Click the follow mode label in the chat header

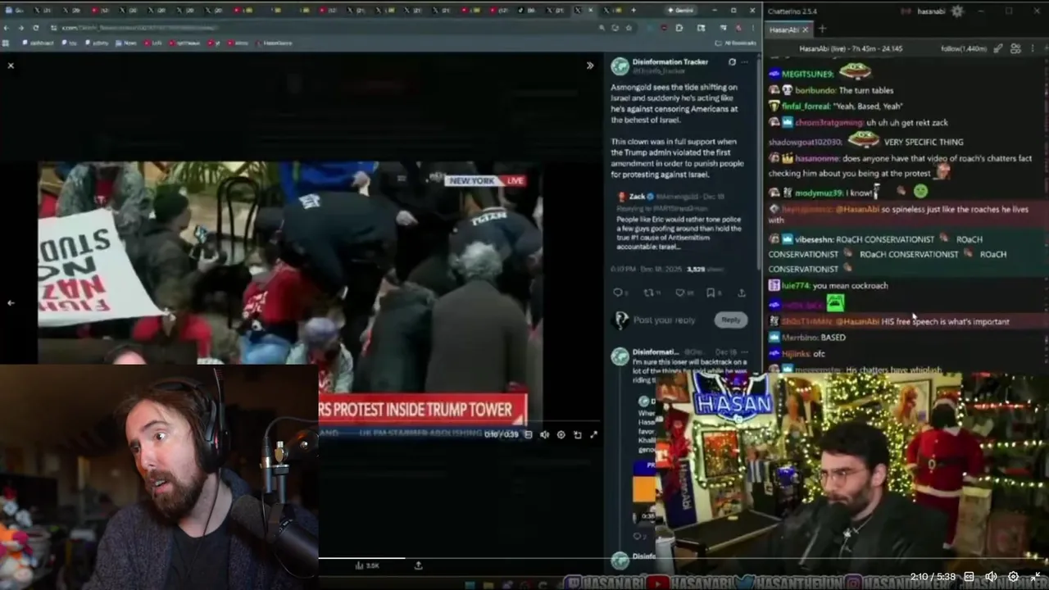pyautogui.click(x=963, y=48)
